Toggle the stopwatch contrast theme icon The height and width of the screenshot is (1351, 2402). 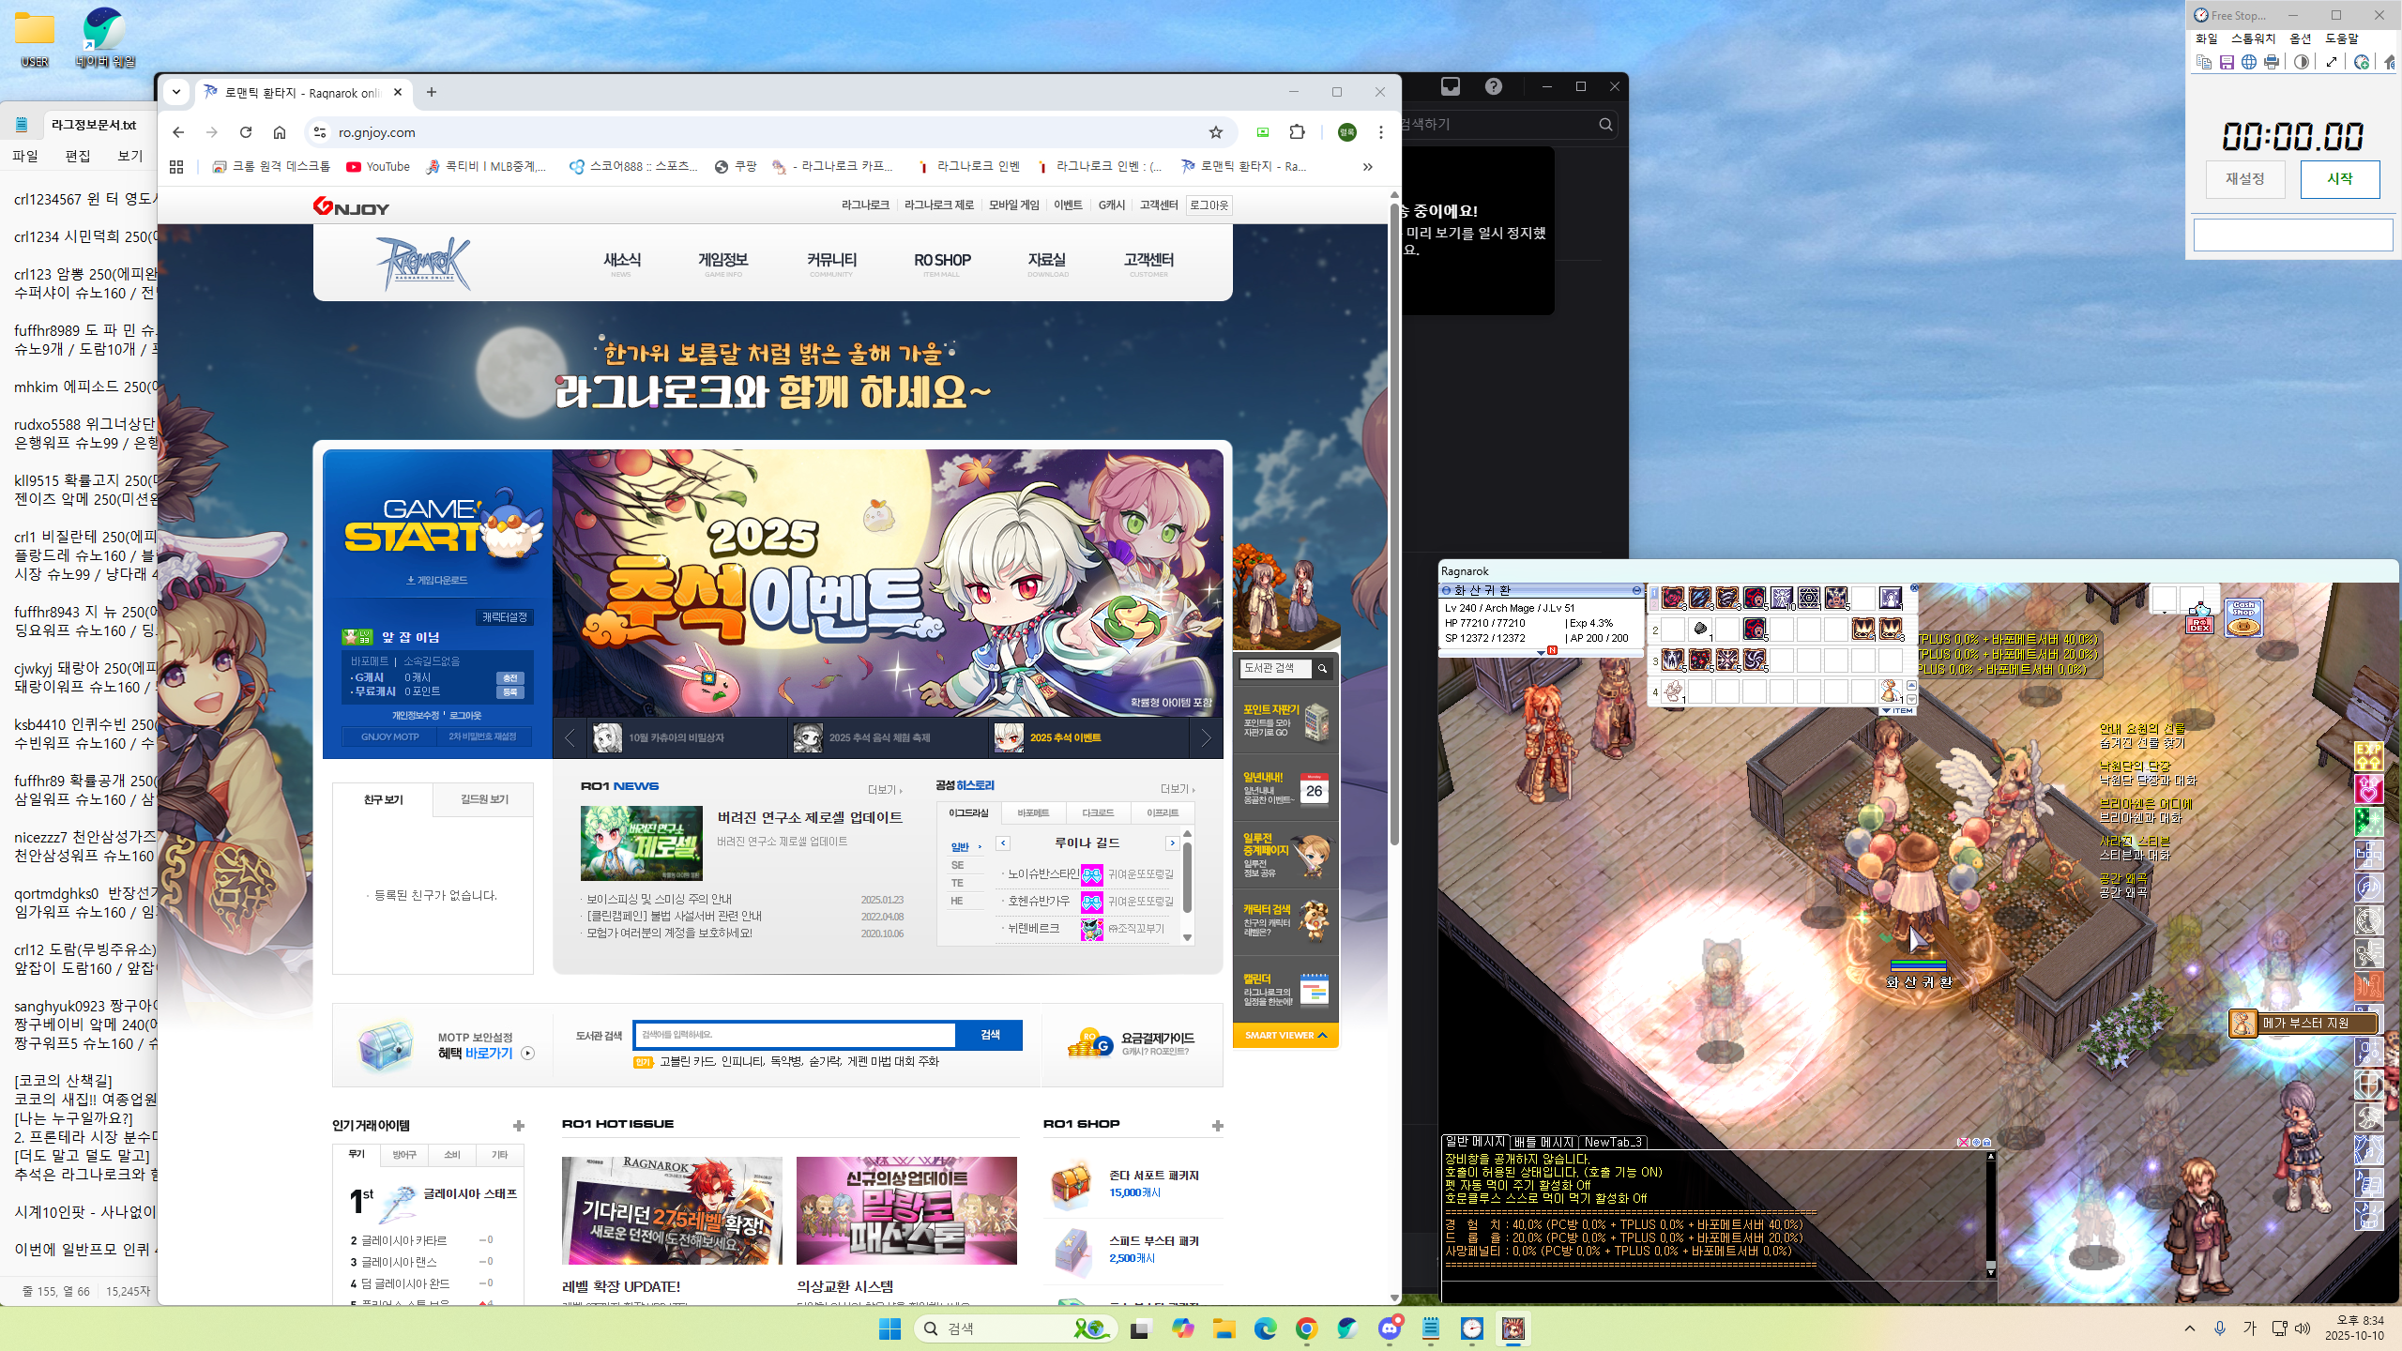pyautogui.click(x=2301, y=62)
